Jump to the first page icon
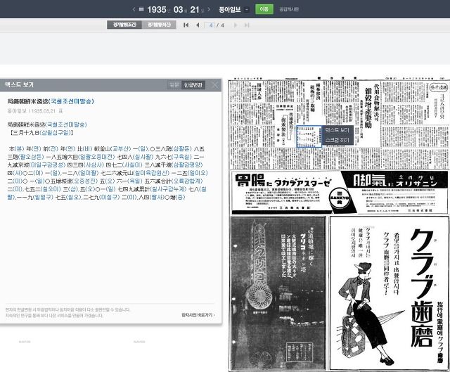 coord(186,25)
